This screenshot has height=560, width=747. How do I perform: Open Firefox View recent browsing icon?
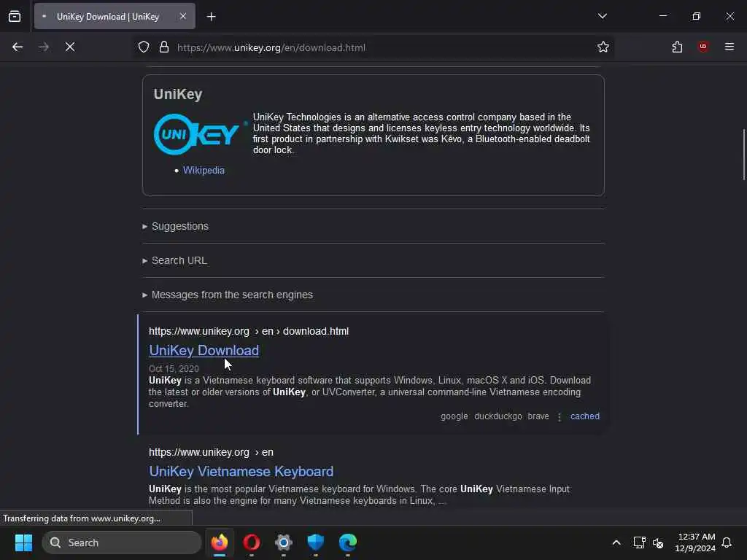point(15,16)
